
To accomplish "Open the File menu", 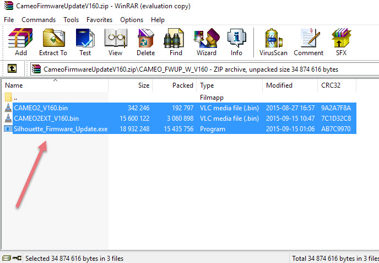I will pos(9,20).
